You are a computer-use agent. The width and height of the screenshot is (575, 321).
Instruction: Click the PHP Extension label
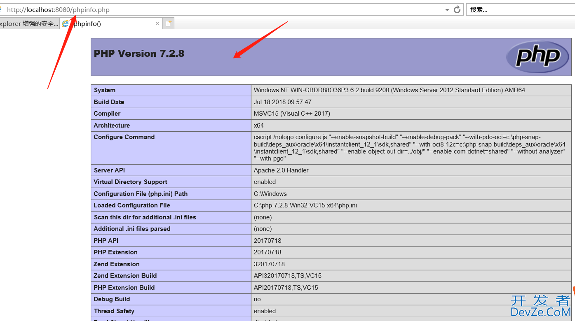115,252
